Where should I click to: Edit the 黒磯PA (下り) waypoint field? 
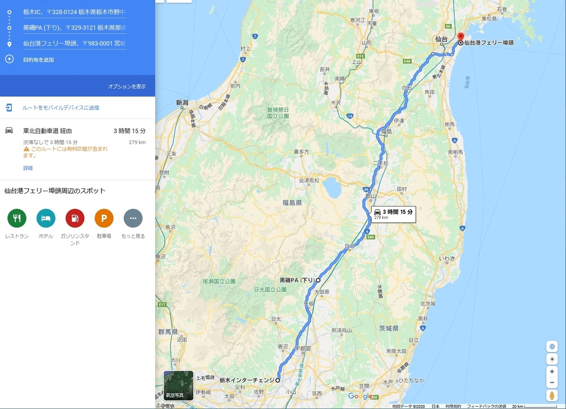[x=75, y=27]
